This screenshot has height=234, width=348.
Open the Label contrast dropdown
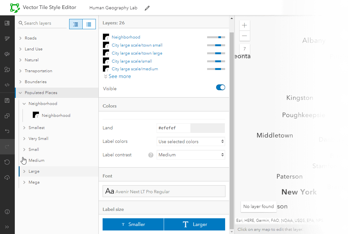tap(191, 155)
